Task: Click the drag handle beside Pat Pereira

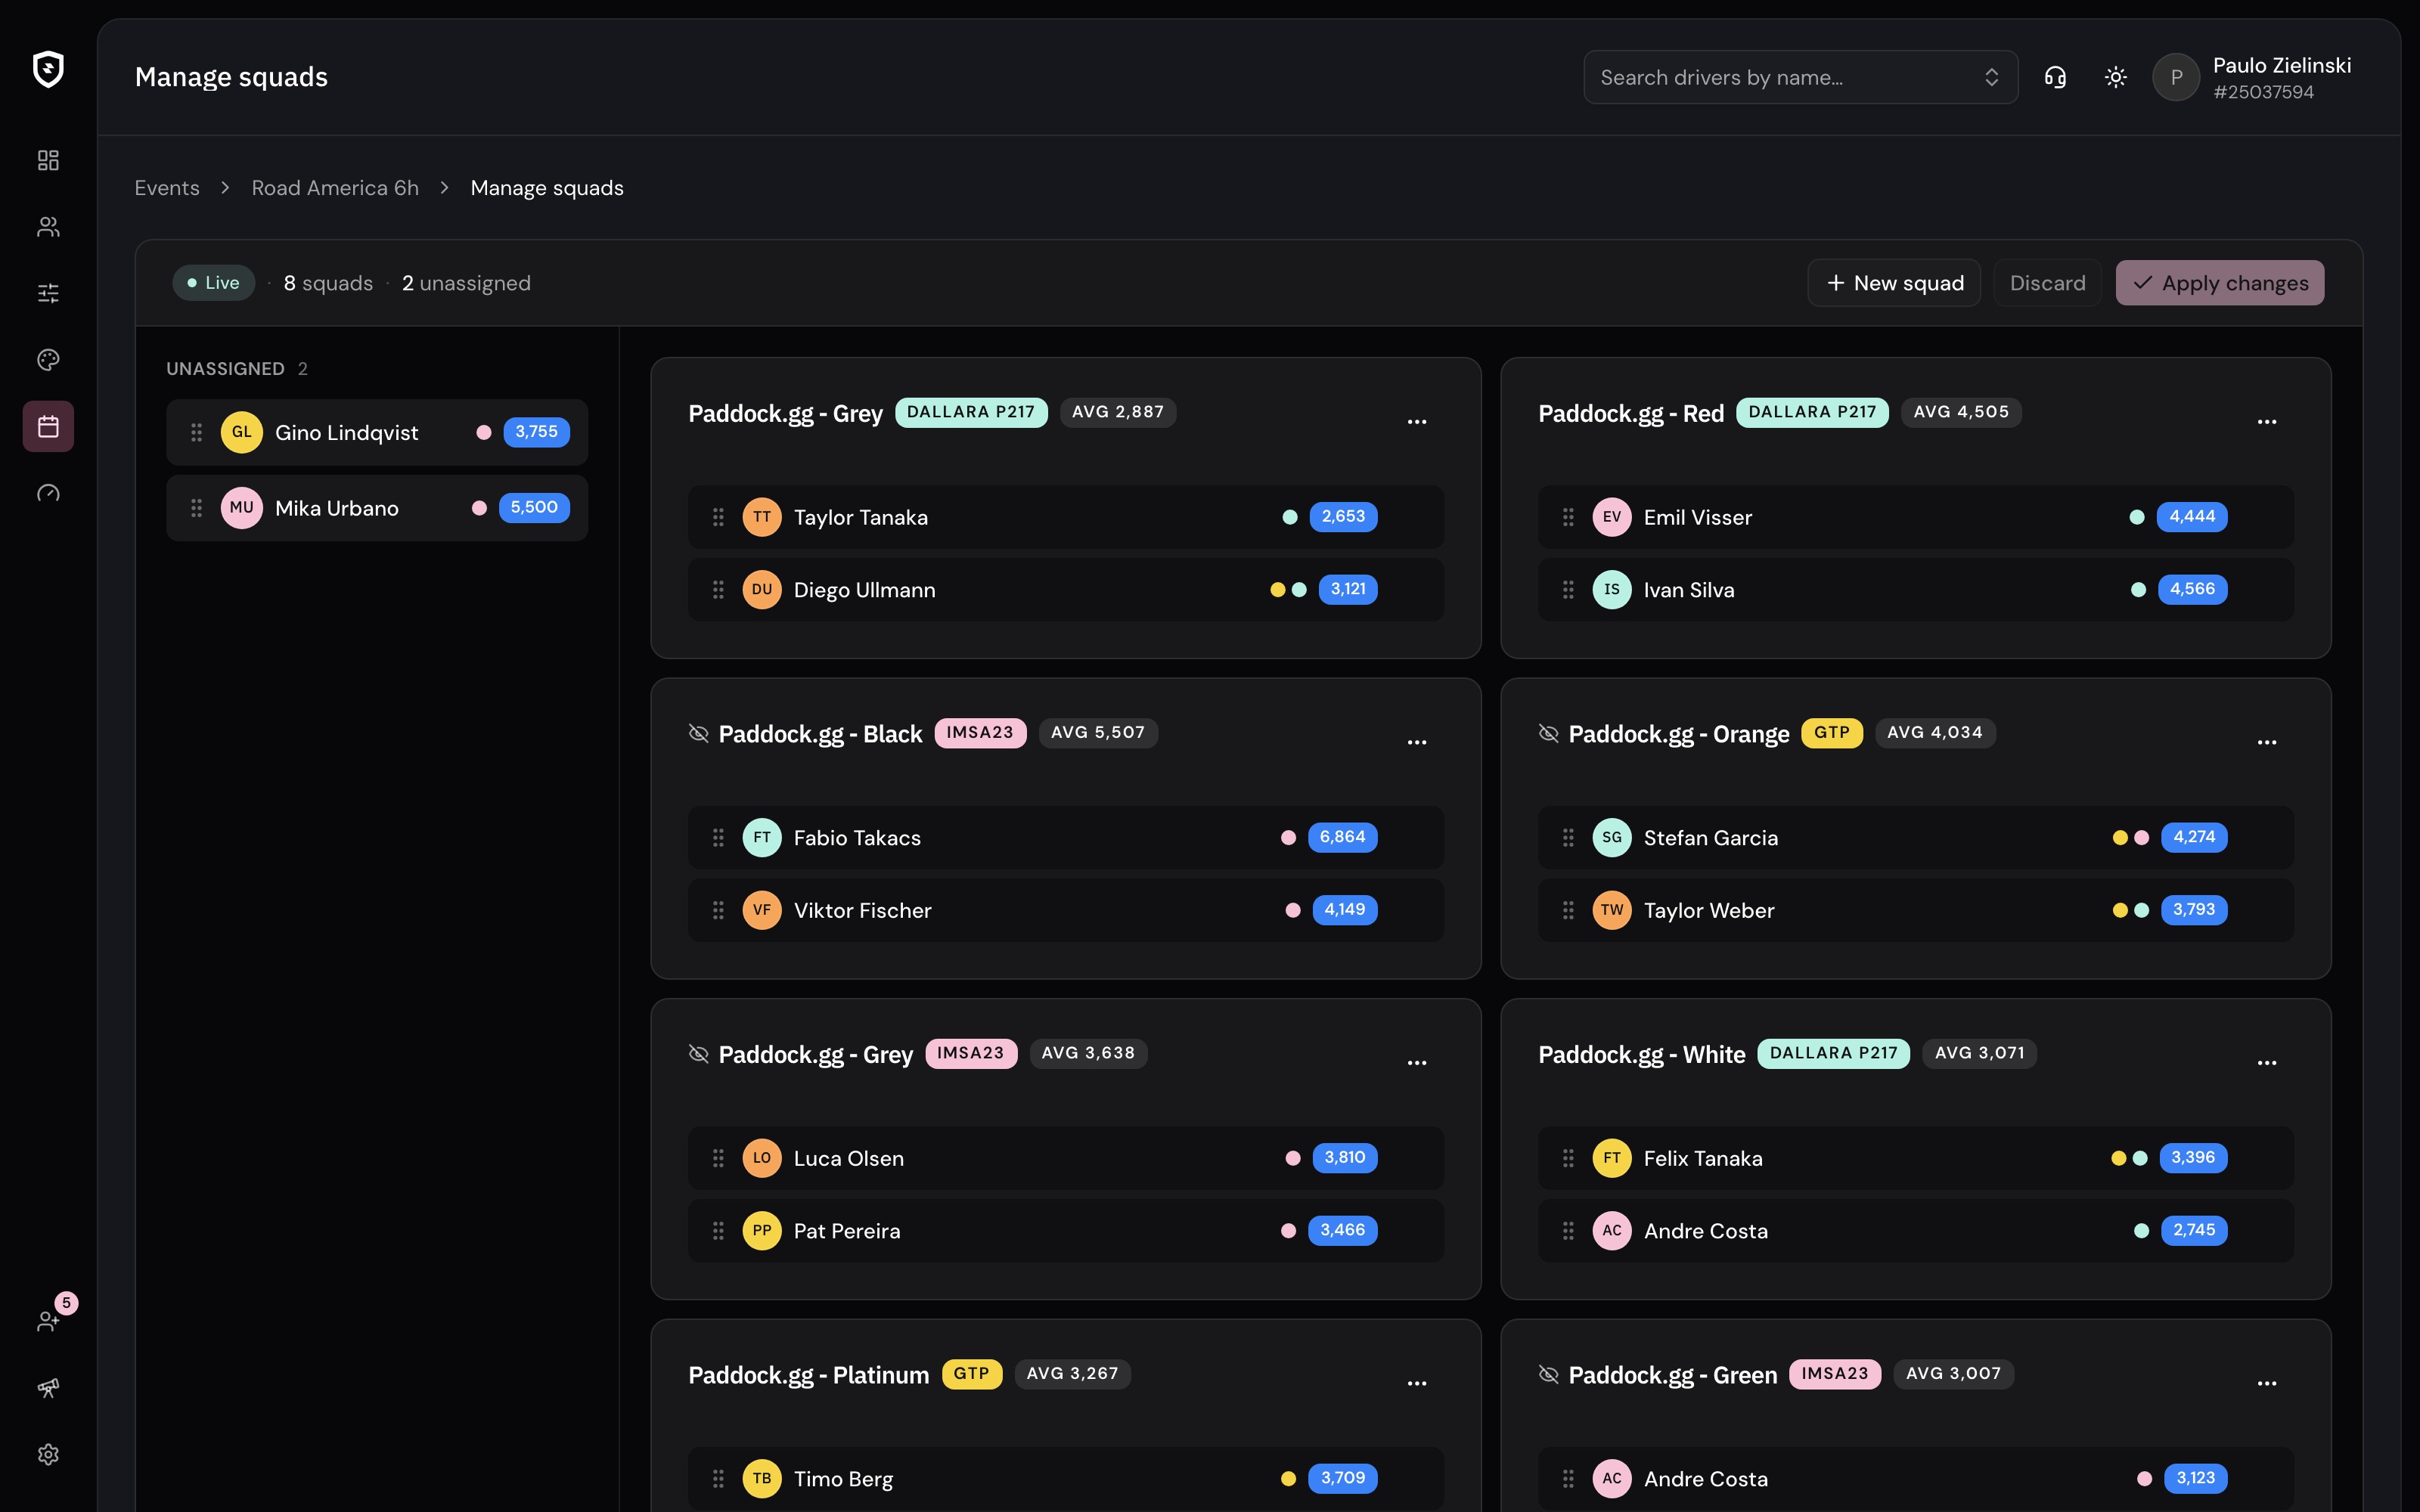Action: coord(718,1231)
